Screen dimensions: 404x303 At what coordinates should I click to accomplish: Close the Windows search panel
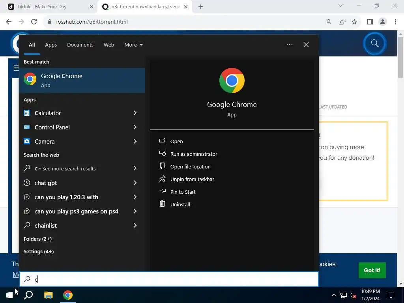point(306,45)
